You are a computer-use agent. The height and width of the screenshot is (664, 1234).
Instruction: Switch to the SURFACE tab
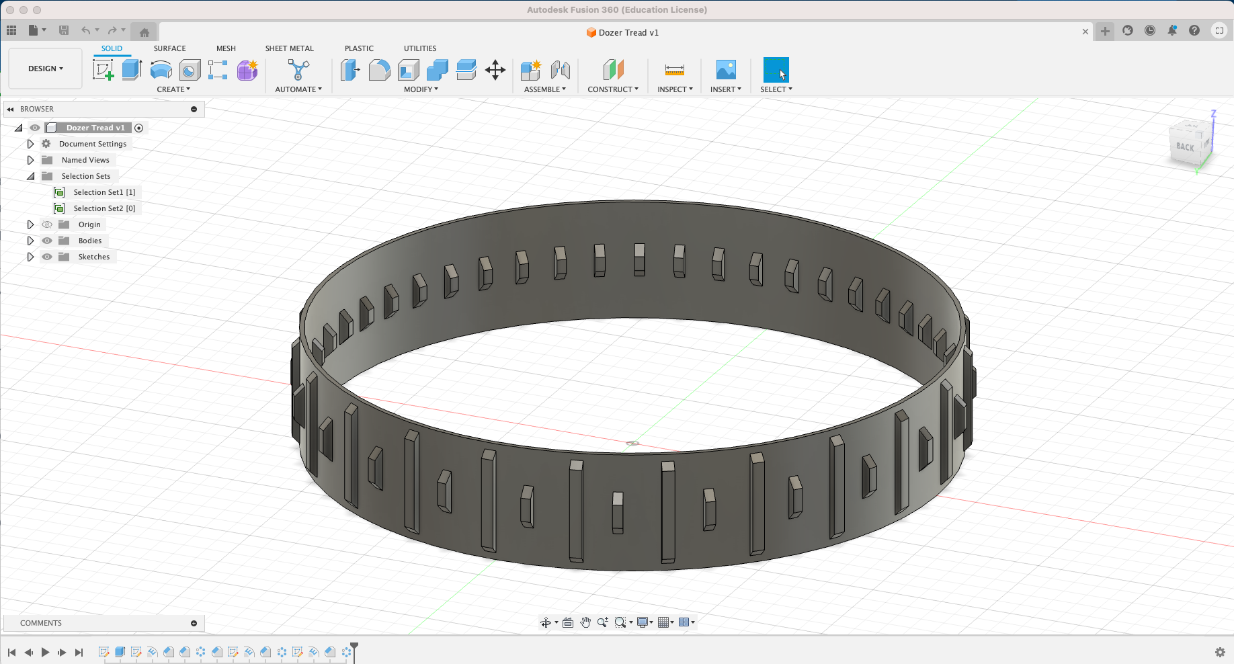[x=169, y=48]
